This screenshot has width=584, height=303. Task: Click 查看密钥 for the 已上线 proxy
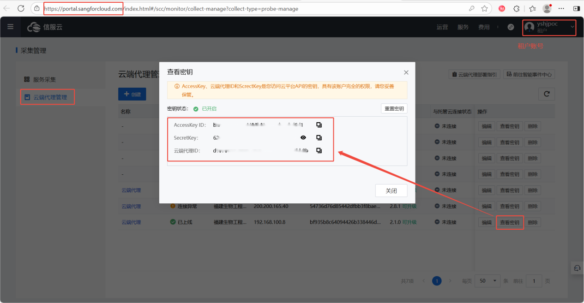[x=509, y=222]
